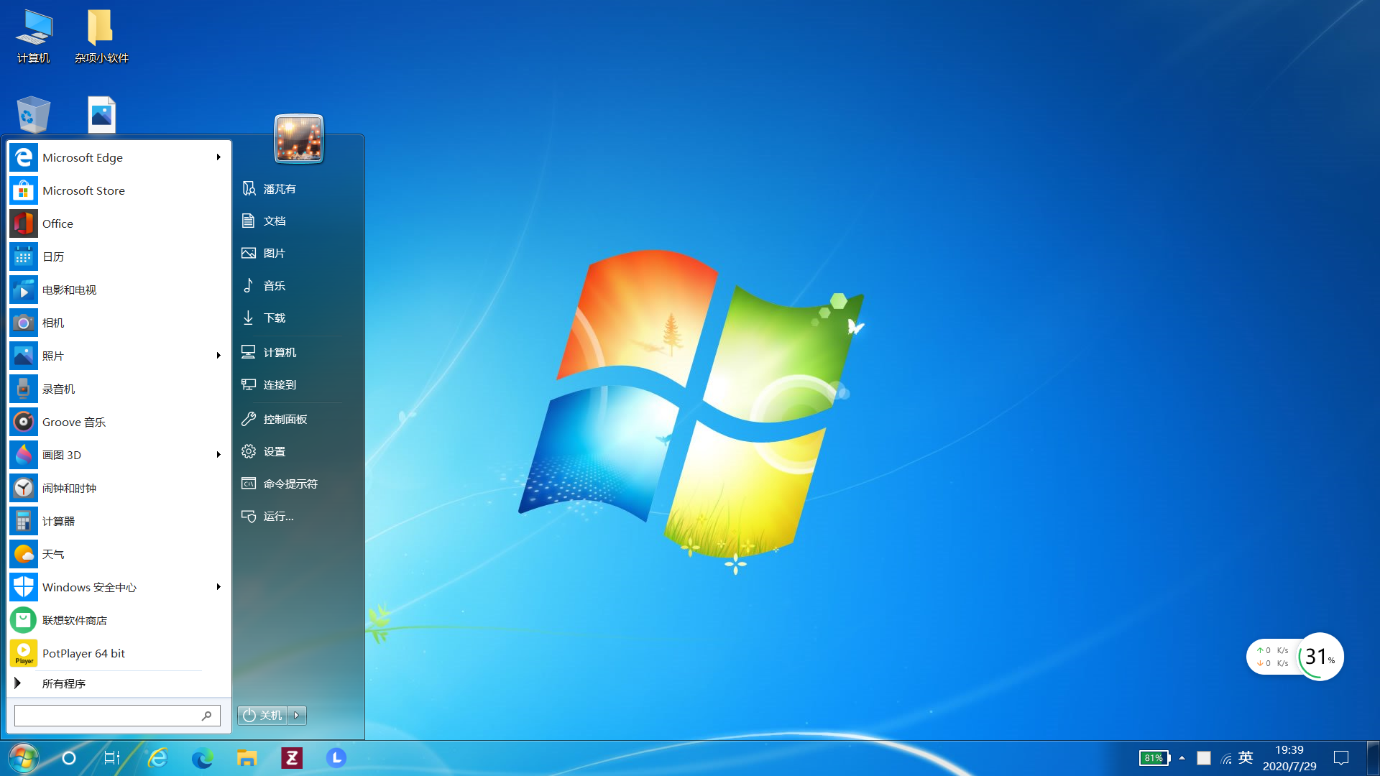Open 下载 downloads folder
The image size is (1380, 776).
tap(291, 318)
